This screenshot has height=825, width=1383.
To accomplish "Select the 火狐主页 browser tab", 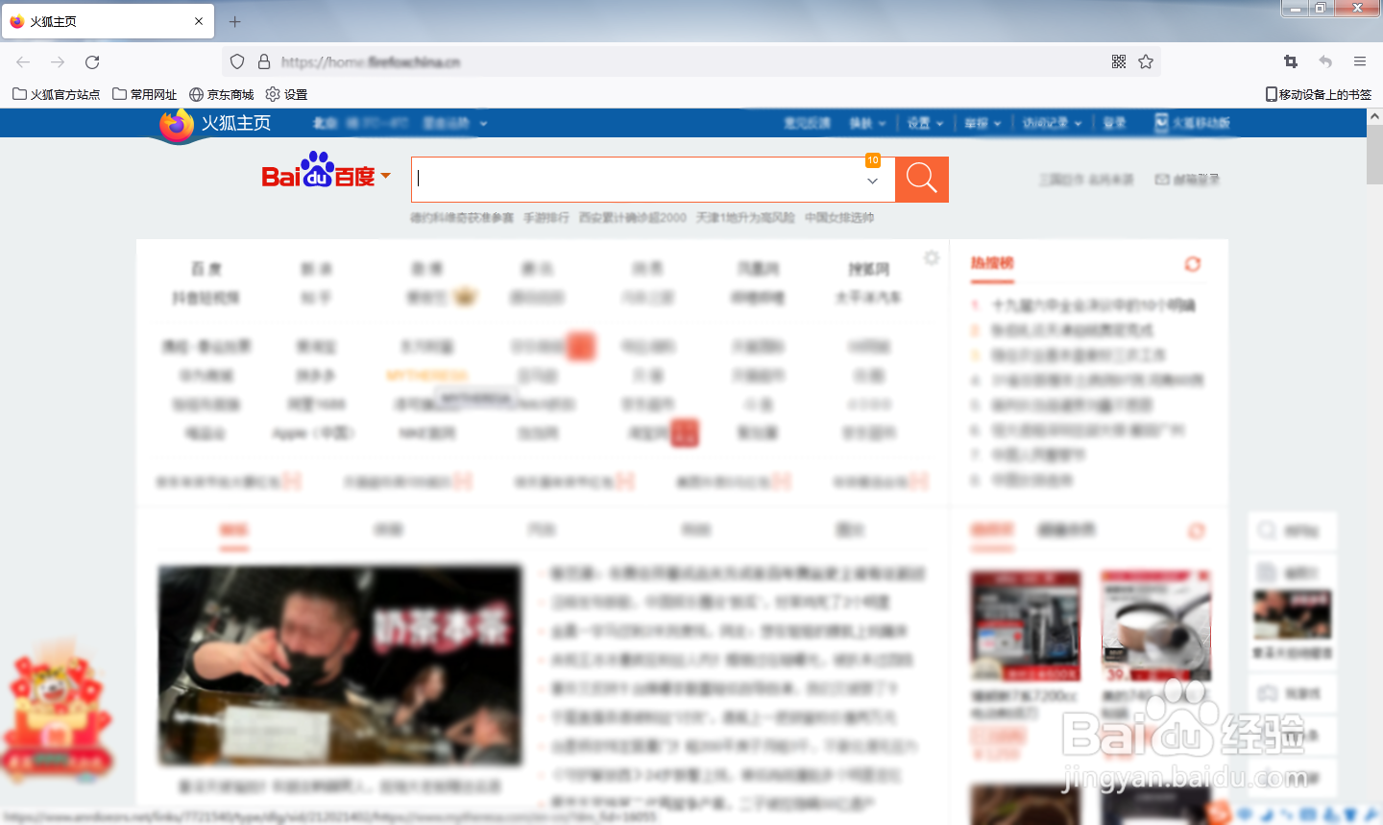I will point(108,21).
